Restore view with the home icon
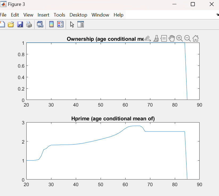 coord(196,38)
